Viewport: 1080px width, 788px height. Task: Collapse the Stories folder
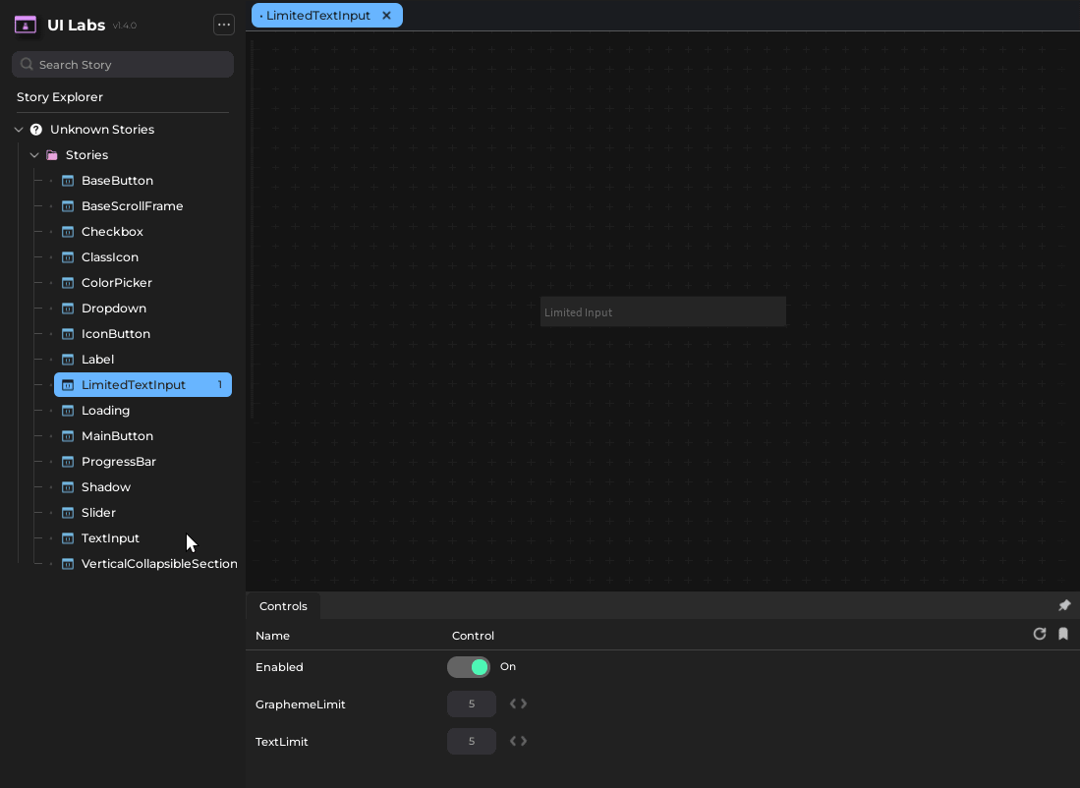click(x=34, y=155)
